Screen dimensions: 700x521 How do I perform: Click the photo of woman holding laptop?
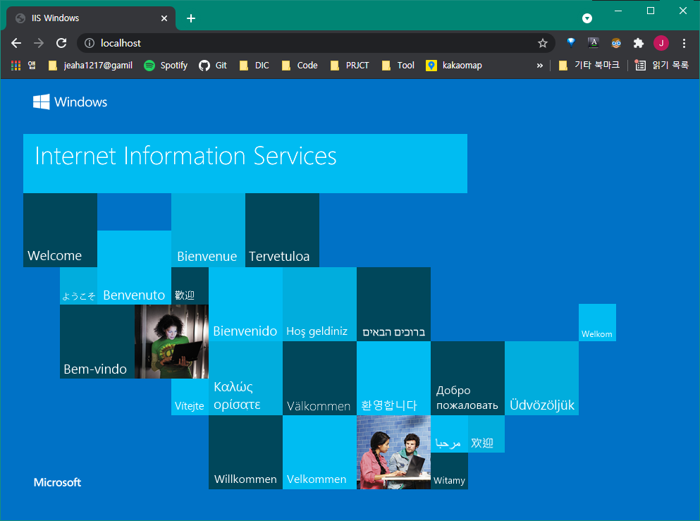coord(171,341)
